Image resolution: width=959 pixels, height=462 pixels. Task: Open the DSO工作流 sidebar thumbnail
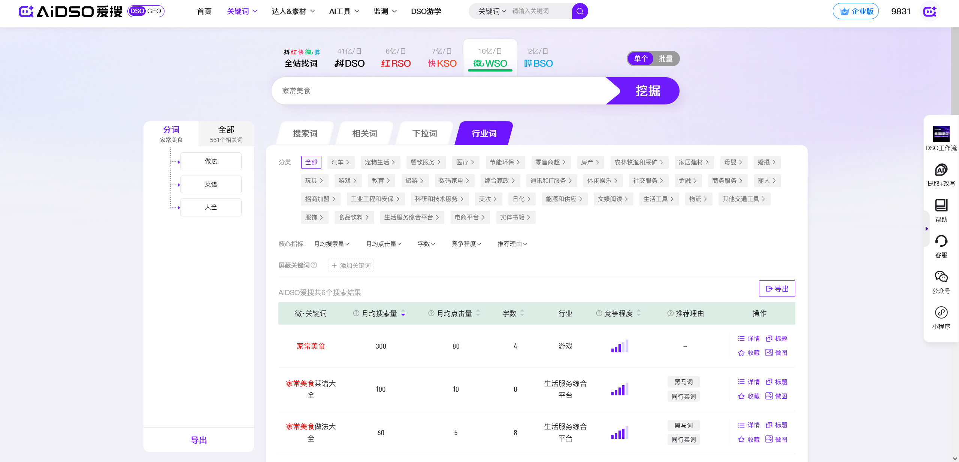click(941, 134)
